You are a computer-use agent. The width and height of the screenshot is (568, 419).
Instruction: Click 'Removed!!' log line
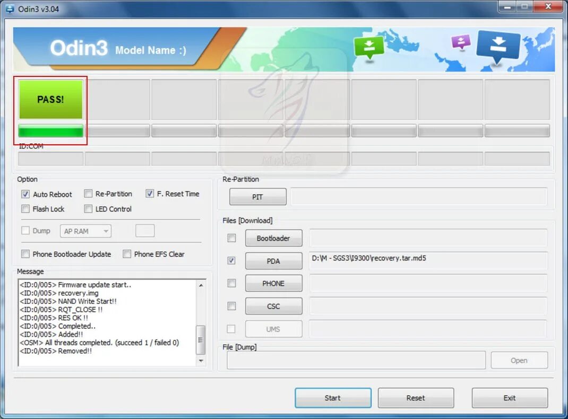tap(56, 351)
